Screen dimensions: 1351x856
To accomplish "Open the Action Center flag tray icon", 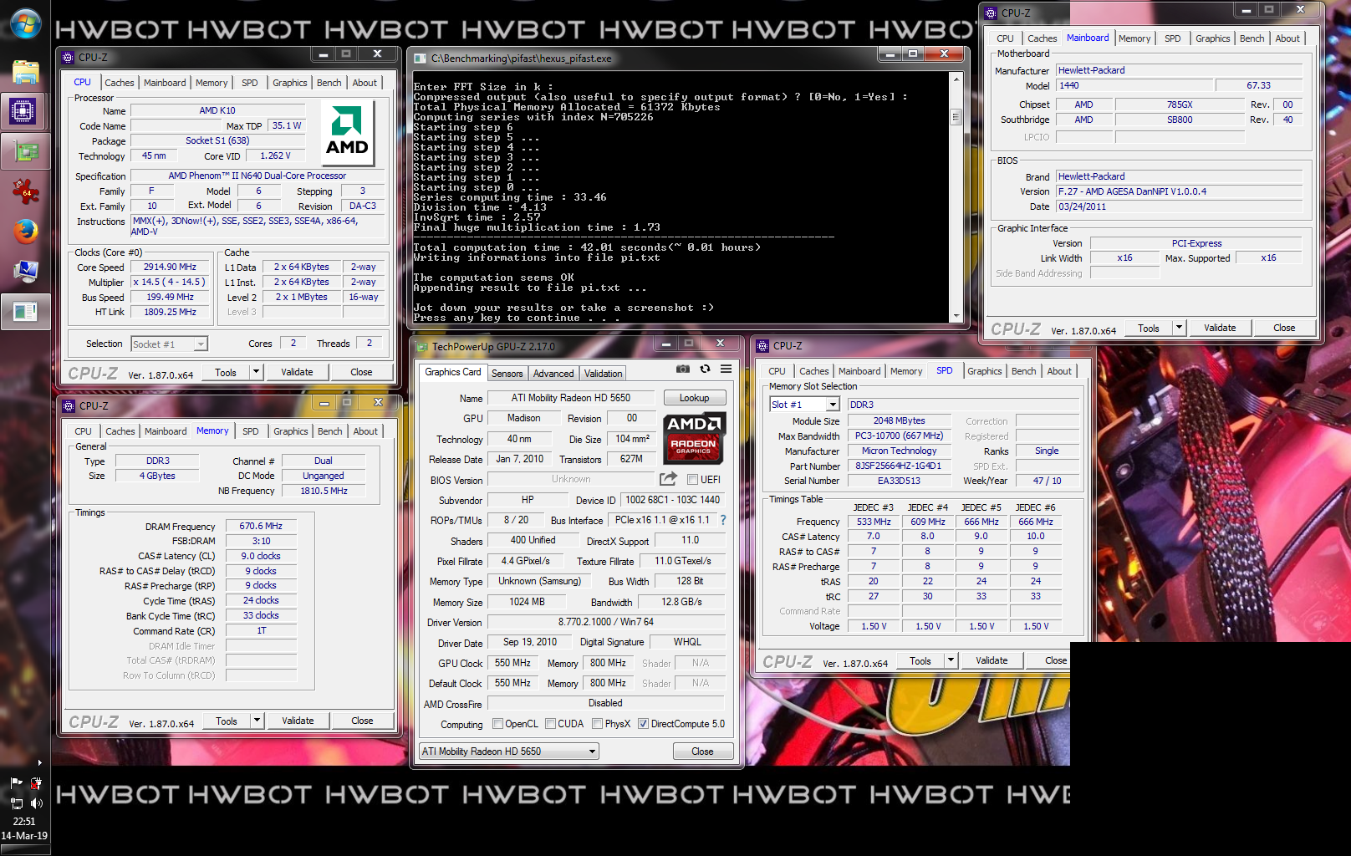I will 16,783.
